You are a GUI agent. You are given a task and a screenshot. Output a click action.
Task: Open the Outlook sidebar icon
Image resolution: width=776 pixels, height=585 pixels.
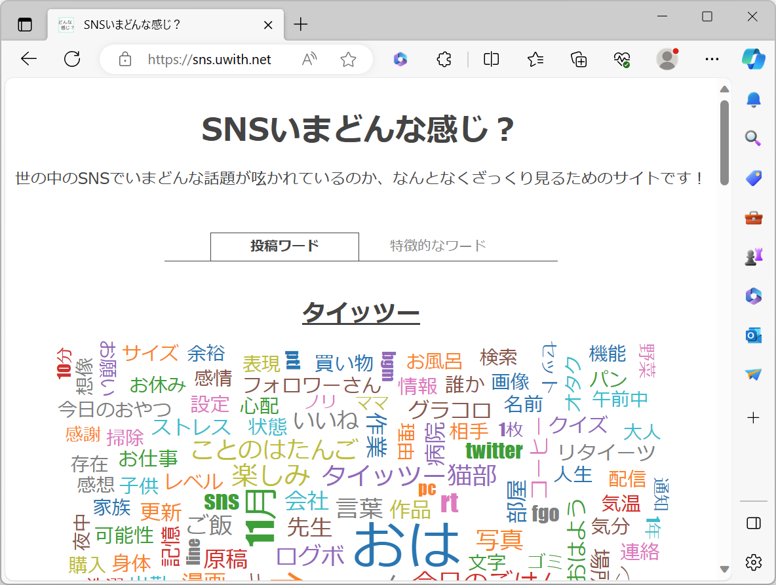[753, 335]
